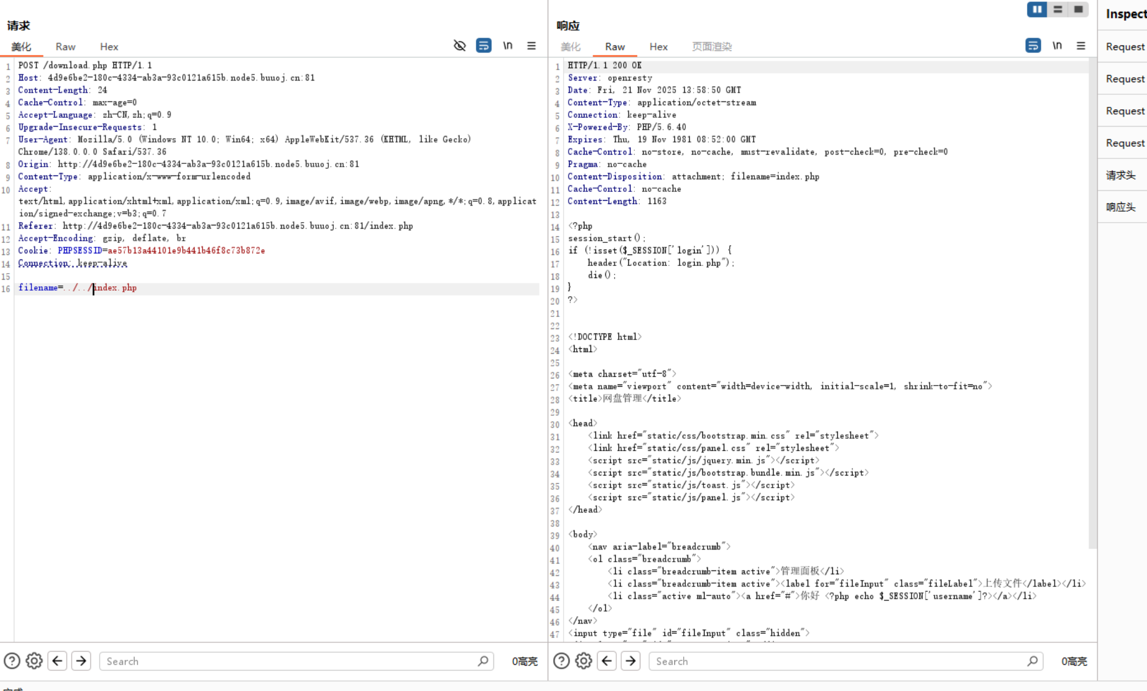This screenshot has width=1147, height=691.
Task: Select side-by-side layout view icon
Action: pyautogui.click(x=1037, y=9)
